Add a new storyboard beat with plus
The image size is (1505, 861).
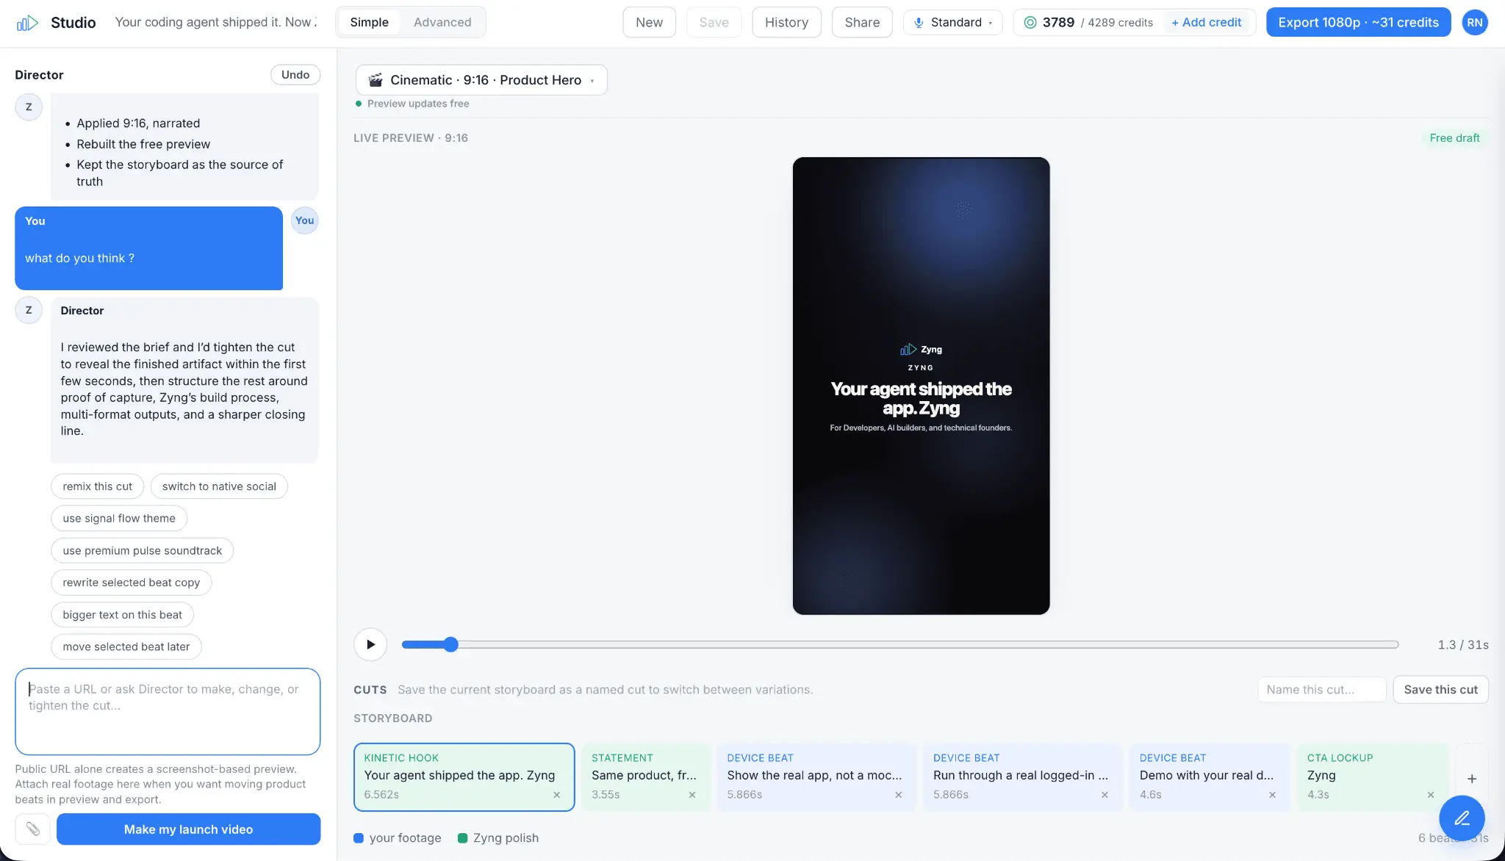[1472, 779]
